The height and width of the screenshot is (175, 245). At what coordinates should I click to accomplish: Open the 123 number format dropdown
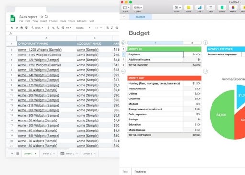tap(68, 28)
